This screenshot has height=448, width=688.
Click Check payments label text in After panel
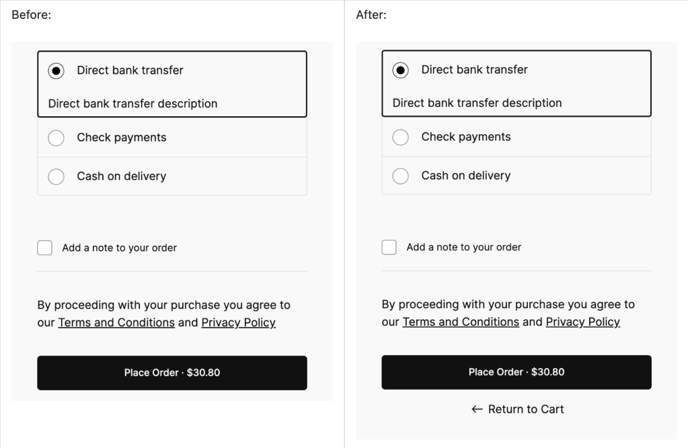coord(466,137)
